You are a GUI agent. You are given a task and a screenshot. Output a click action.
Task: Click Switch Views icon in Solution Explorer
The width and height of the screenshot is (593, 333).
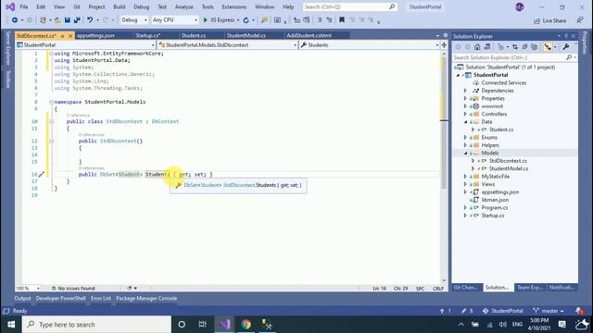(486, 47)
